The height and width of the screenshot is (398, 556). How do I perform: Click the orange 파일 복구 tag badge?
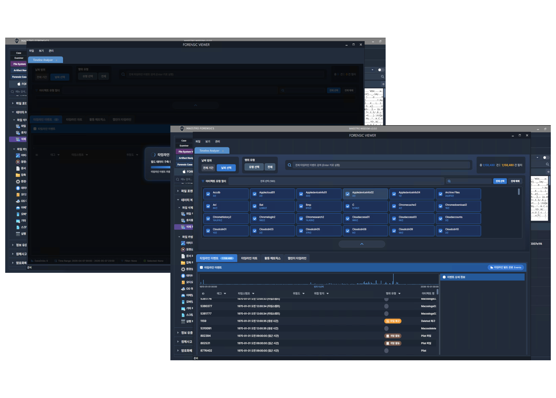(393, 321)
